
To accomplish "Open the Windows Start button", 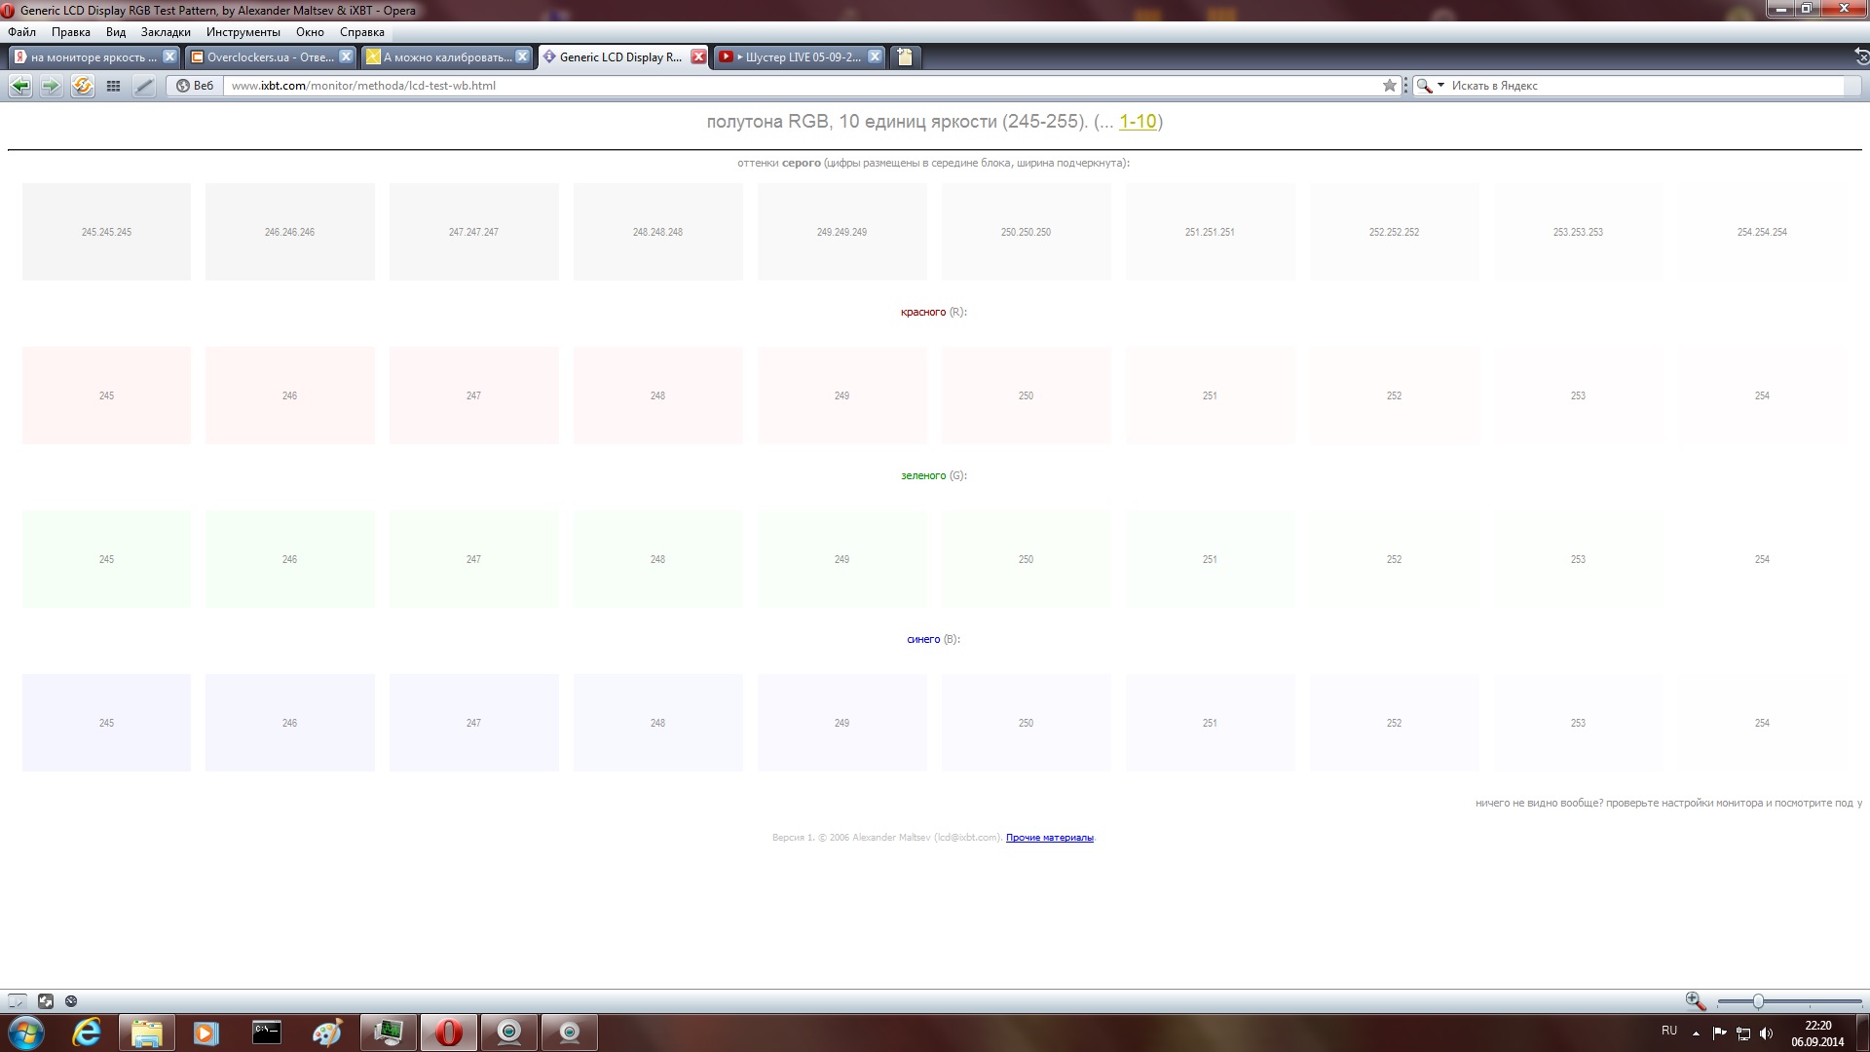I will [26, 1033].
